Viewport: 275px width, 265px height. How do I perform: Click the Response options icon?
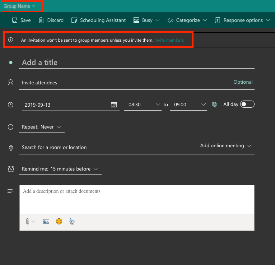coord(218,20)
